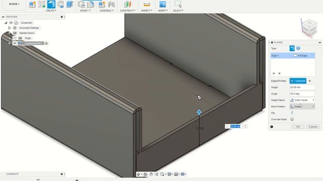The height and width of the screenshot is (181, 323).
Task: Click the Pan hand tool
Action: [x=151, y=174]
